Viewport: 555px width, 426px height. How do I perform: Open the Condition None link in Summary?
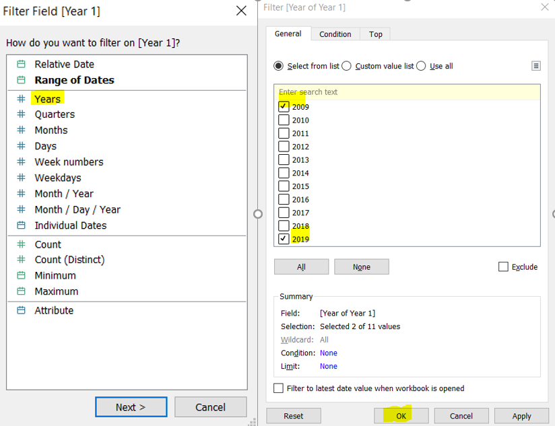[x=329, y=353]
